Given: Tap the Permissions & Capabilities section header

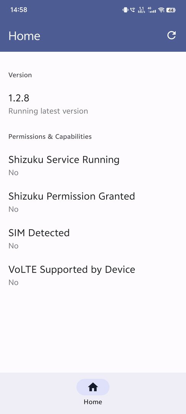Looking at the screenshot, I should point(50,136).
